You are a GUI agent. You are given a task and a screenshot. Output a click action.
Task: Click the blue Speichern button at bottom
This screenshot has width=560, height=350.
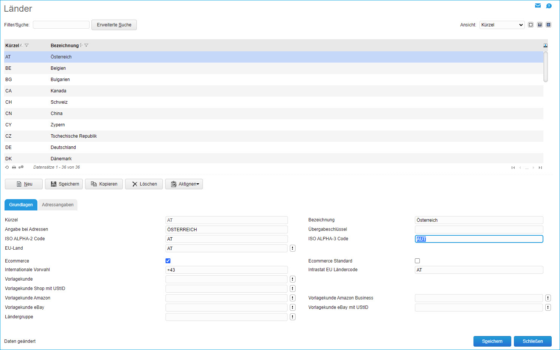(492, 341)
